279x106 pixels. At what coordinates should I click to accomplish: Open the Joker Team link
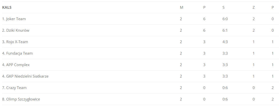16,19
